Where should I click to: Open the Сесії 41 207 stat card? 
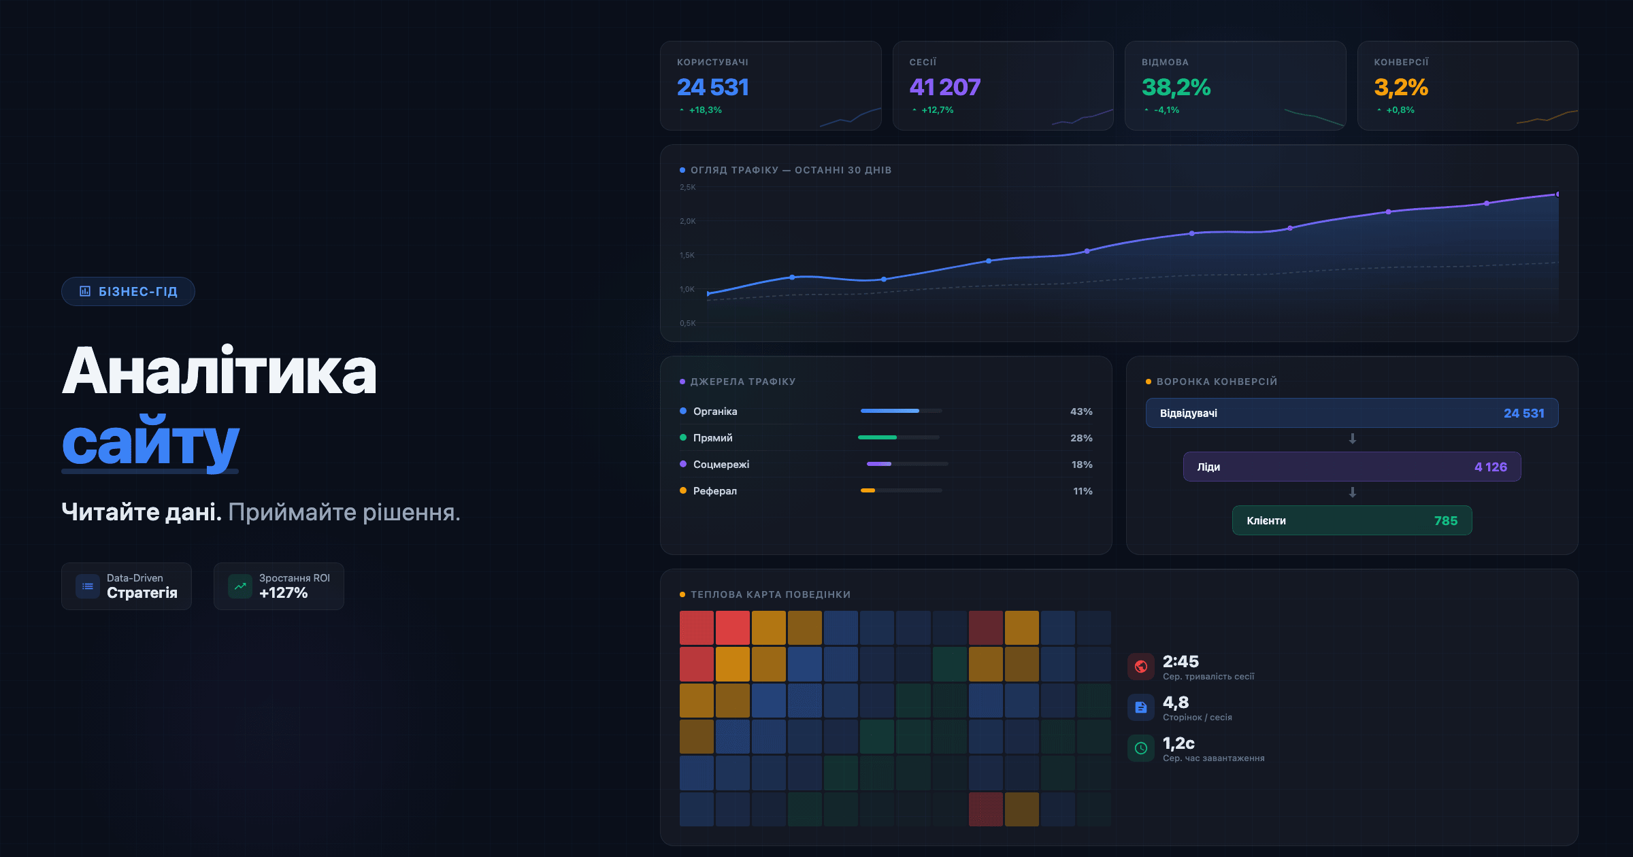coord(1003,86)
